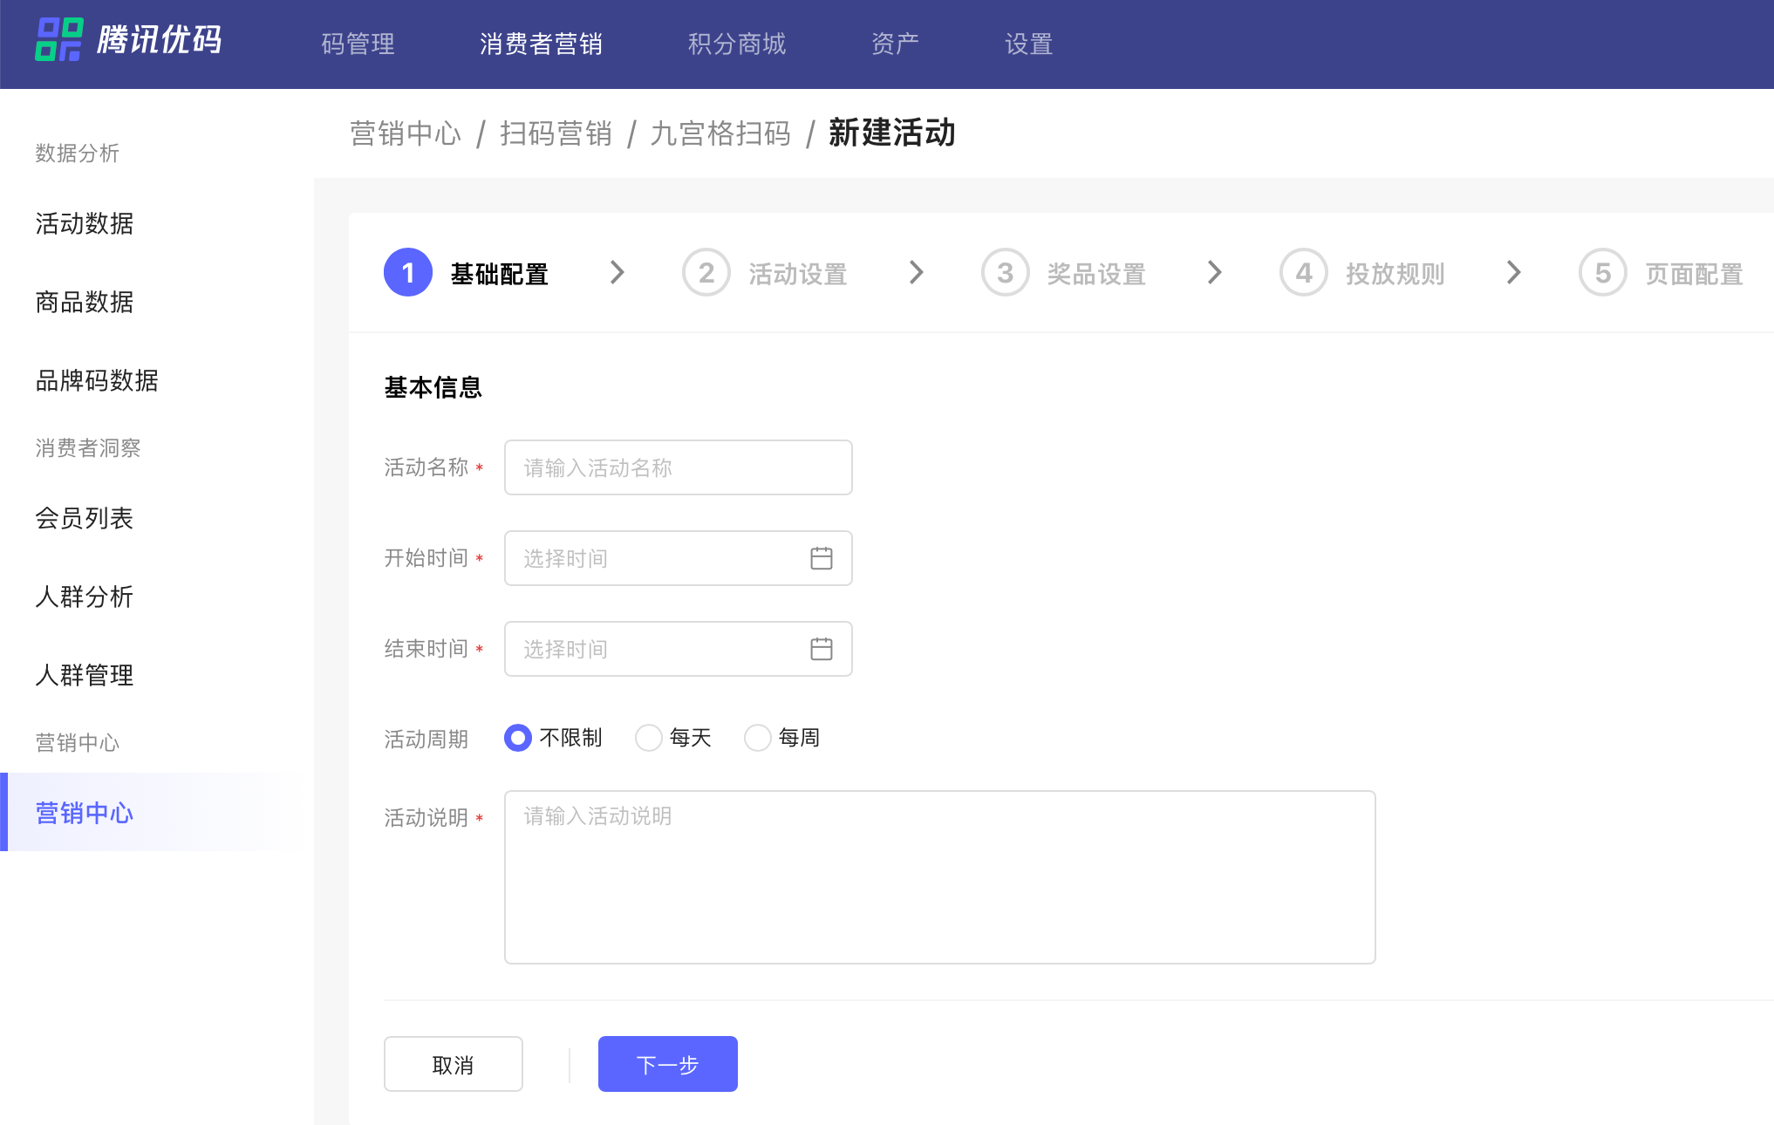Click the 基本信息 section heading
Screen dimensions: 1774x1125
[x=433, y=387]
